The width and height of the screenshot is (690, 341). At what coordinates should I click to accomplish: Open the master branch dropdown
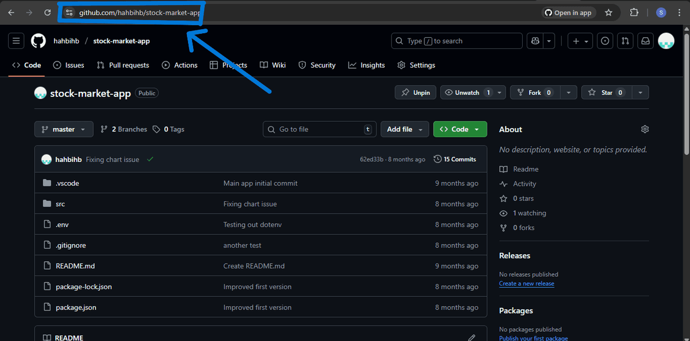(x=63, y=129)
